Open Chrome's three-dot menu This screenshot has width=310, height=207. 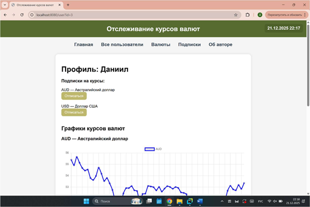tap(305, 15)
